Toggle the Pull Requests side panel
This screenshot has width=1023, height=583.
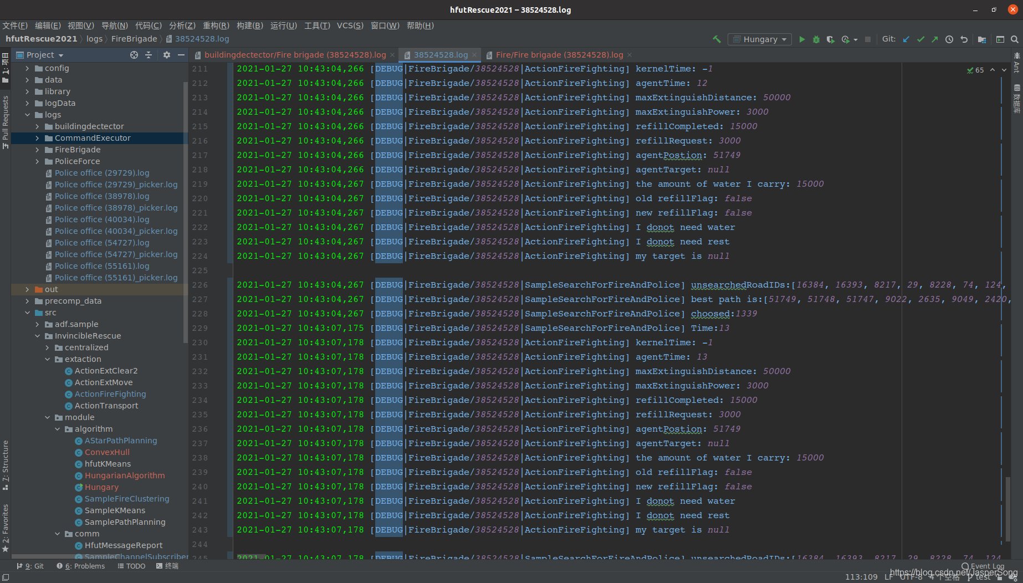[6, 122]
